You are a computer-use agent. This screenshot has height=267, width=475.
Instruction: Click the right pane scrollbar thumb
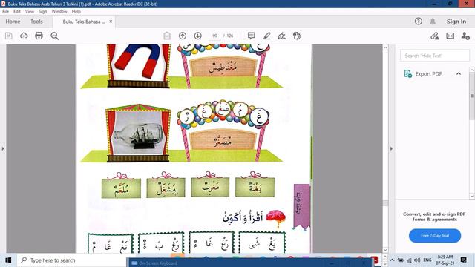point(472,96)
